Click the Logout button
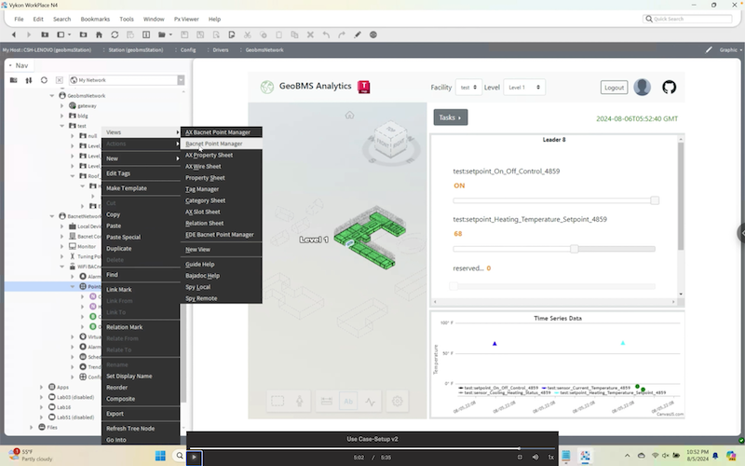The height and width of the screenshot is (466, 745). 614,88
